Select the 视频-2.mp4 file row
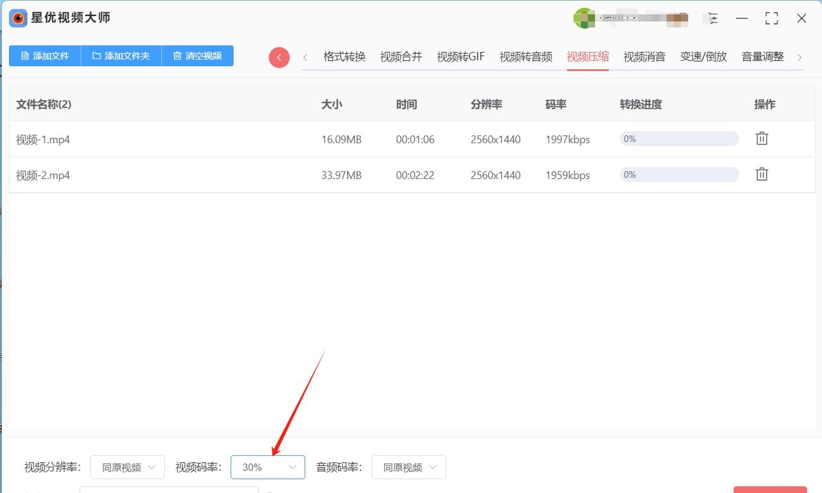This screenshot has width=822, height=493. click(257, 174)
